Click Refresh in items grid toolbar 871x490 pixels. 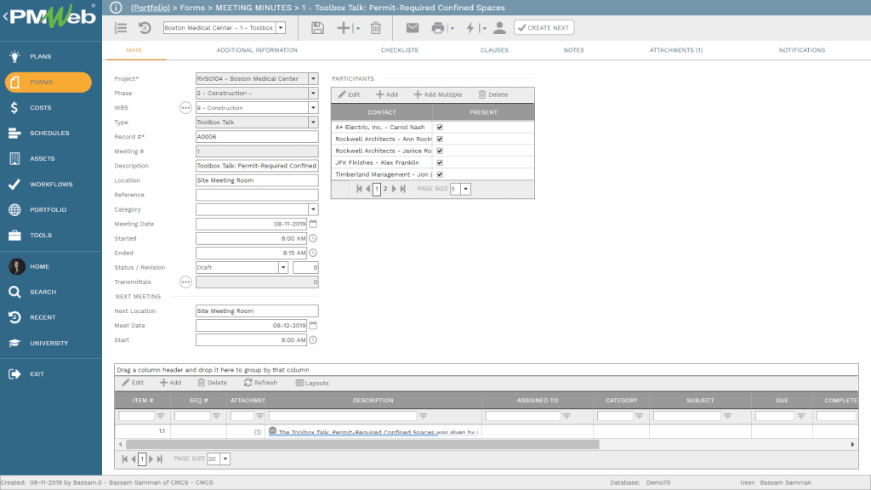[x=260, y=383]
